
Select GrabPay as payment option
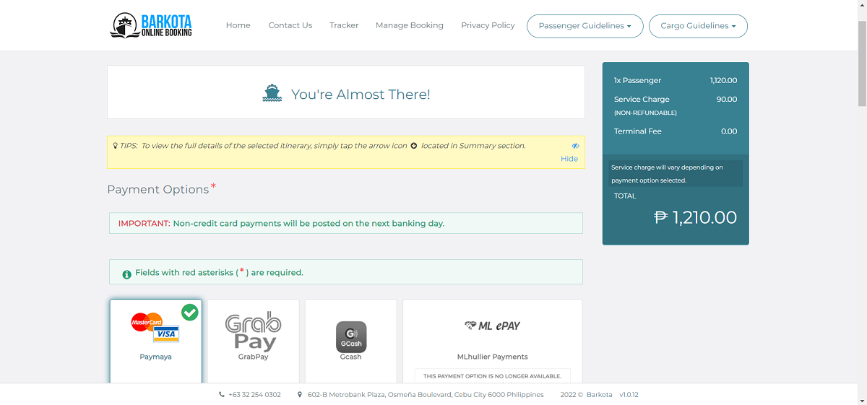[x=253, y=341]
